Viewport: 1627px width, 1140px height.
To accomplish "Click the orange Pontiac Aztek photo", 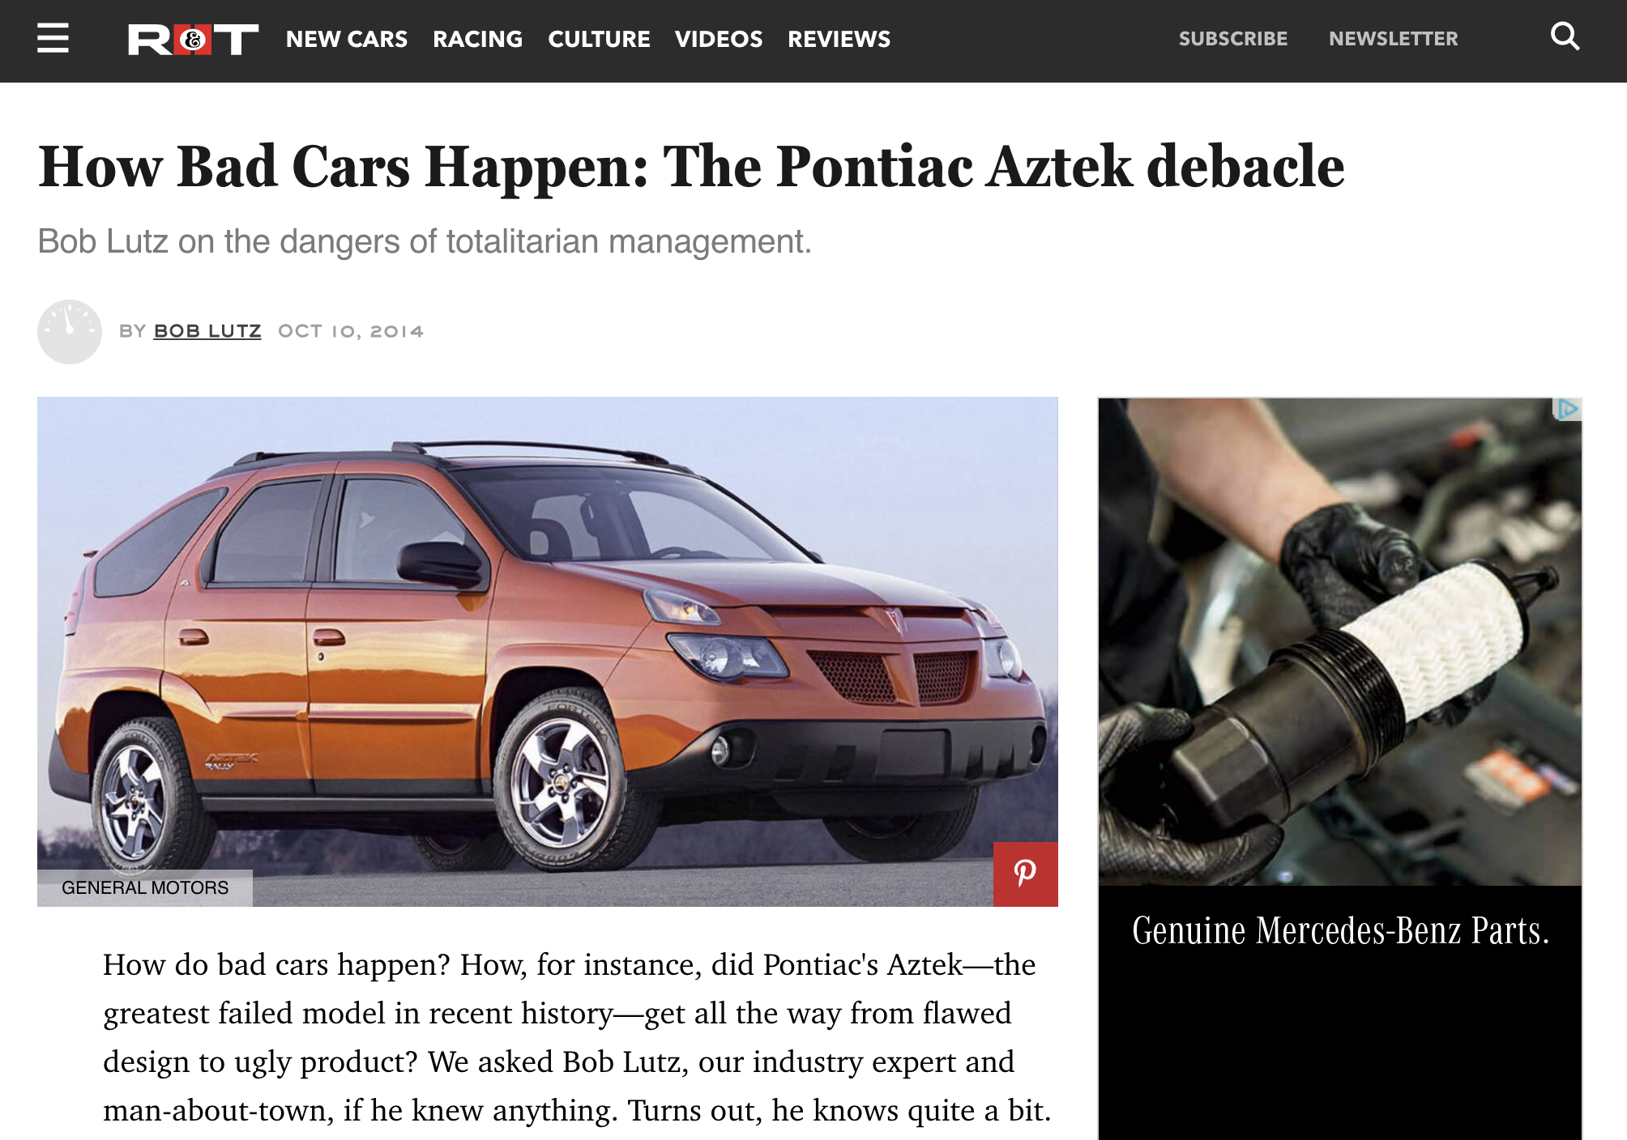I will pyautogui.click(x=547, y=651).
